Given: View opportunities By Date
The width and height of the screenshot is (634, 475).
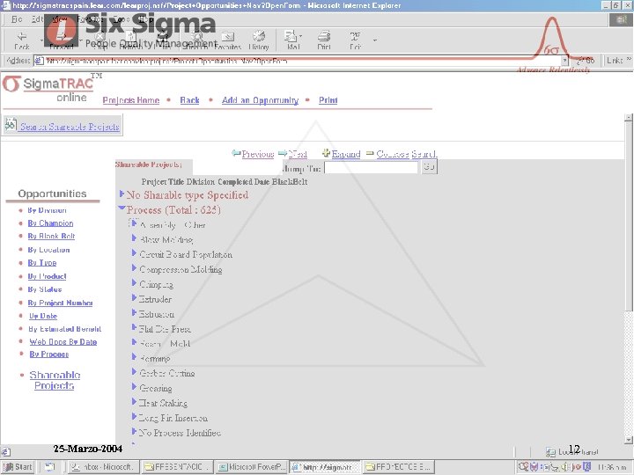Looking at the screenshot, I should point(43,316).
